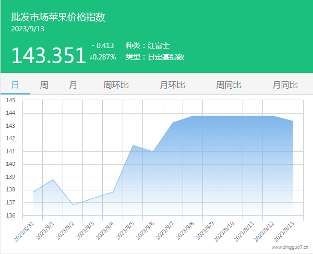Click the 批发市场苹果价格指数 title

[58, 17]
